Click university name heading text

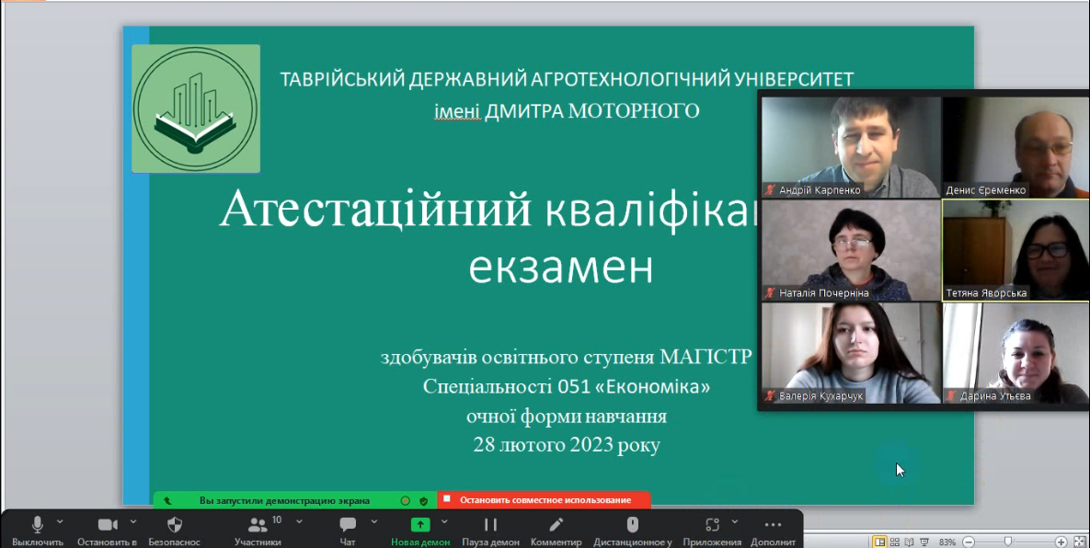point(567,79)
